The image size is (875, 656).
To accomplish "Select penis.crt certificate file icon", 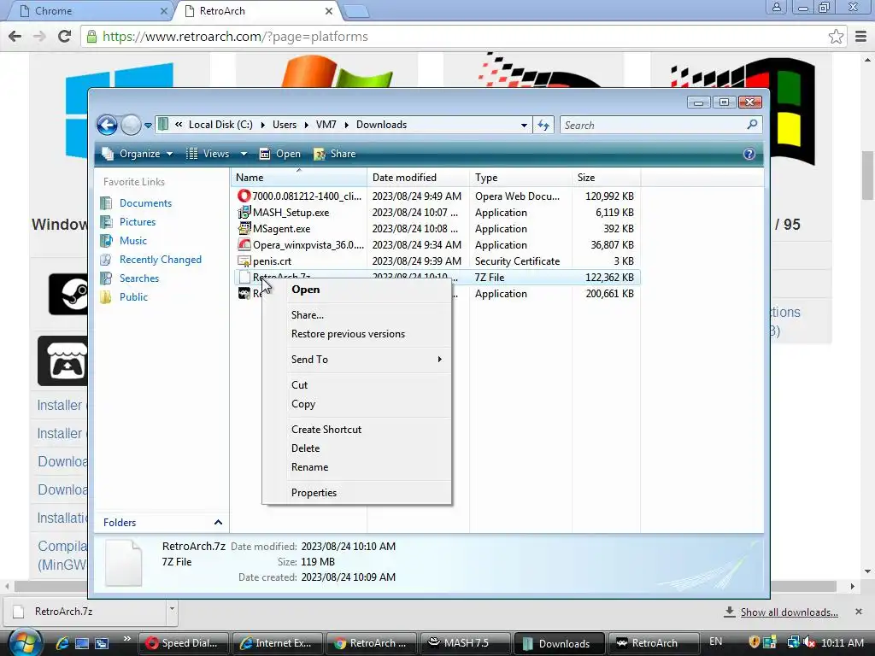I will point(244,261).
